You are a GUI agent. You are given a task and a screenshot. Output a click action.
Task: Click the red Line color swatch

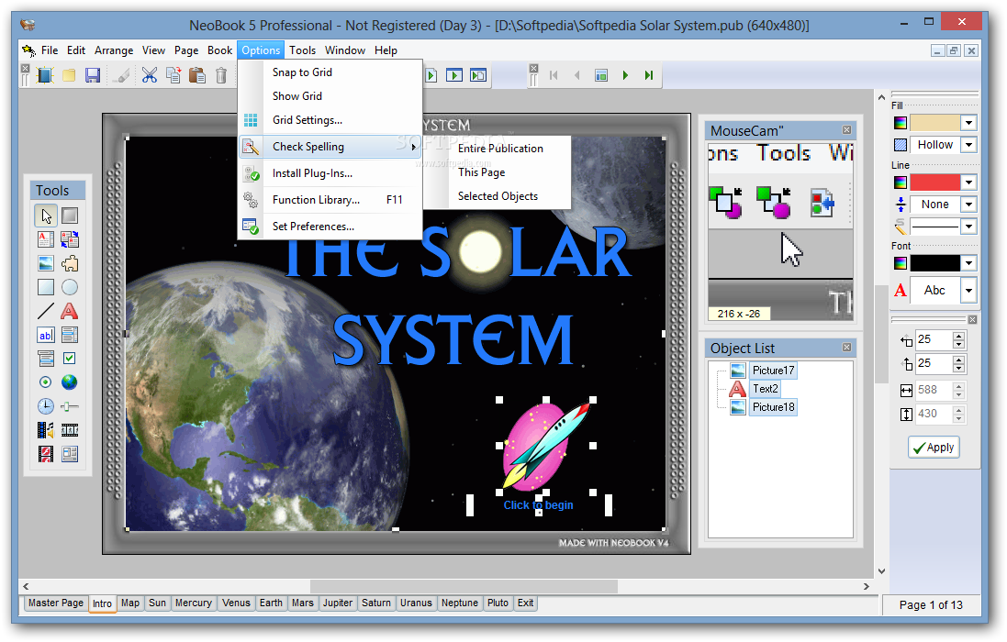tap(935, 183)
